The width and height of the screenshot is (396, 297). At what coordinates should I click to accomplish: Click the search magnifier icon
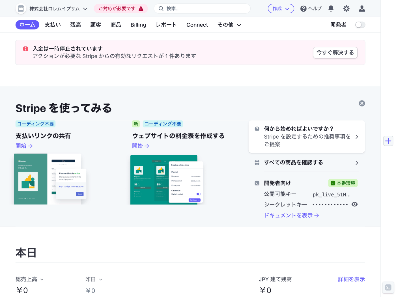[161, 8]
